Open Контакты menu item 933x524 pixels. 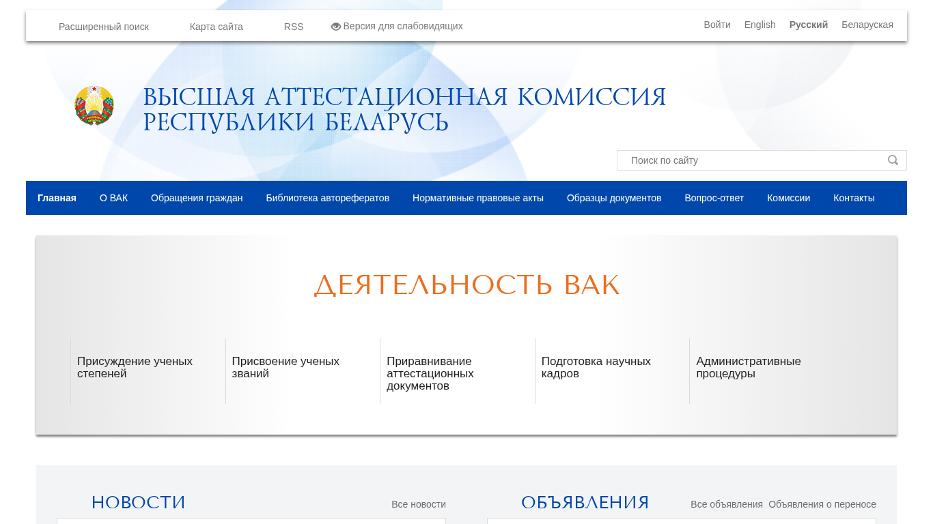pyautogui.click(x=854, y=198)
